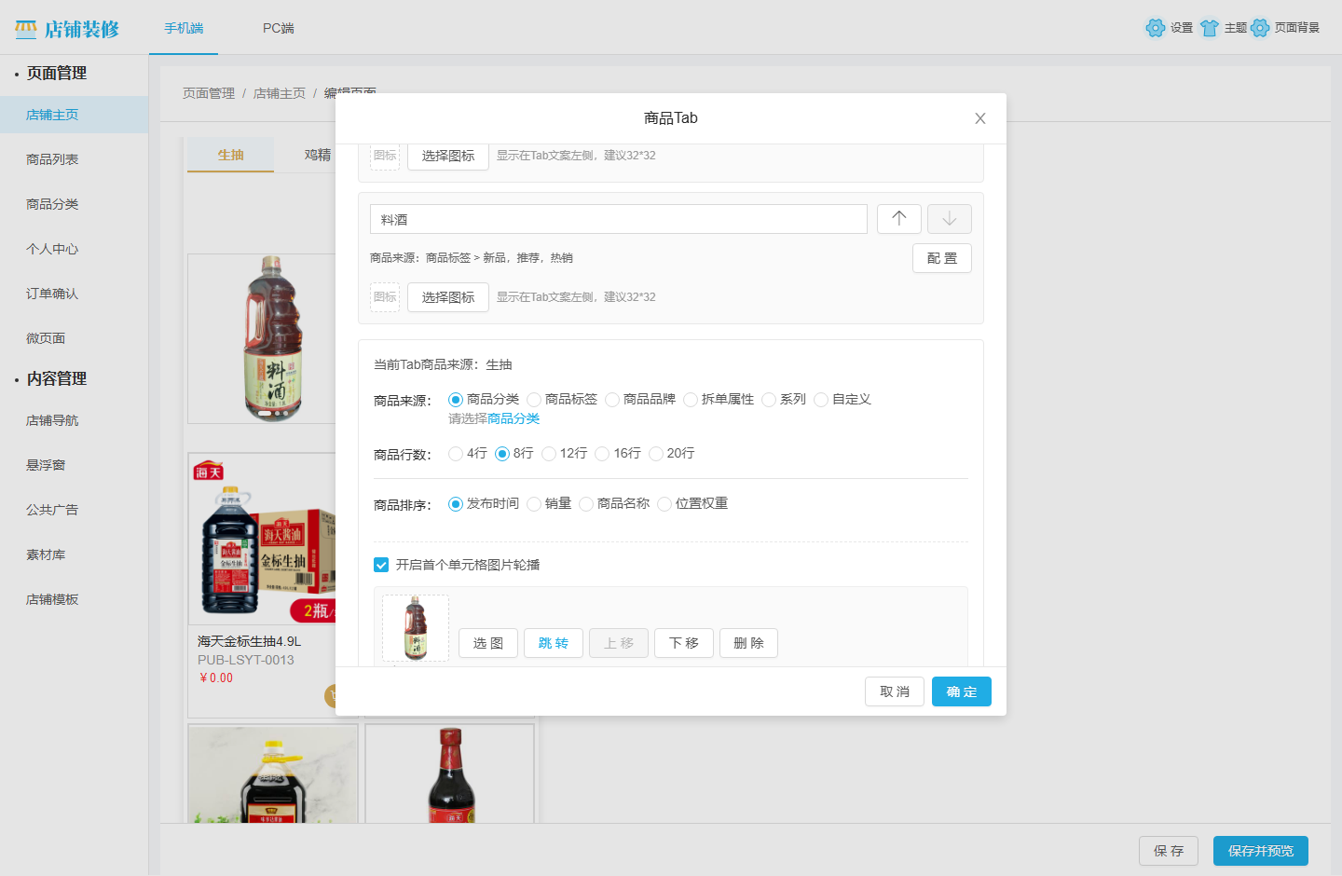The height and width of the screenshot is (876, 1342).
Task: Click the 商品分类 selection link
Action: (514, 418)
